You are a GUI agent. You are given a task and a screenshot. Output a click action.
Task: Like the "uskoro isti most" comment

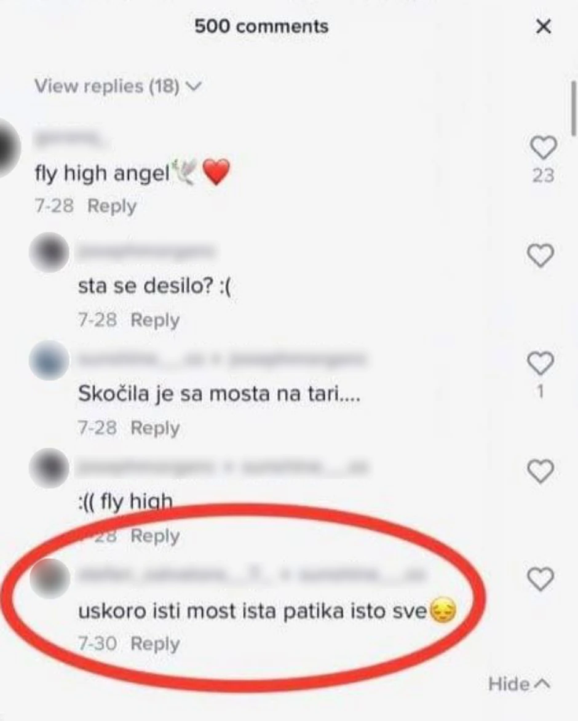[540, 579]
